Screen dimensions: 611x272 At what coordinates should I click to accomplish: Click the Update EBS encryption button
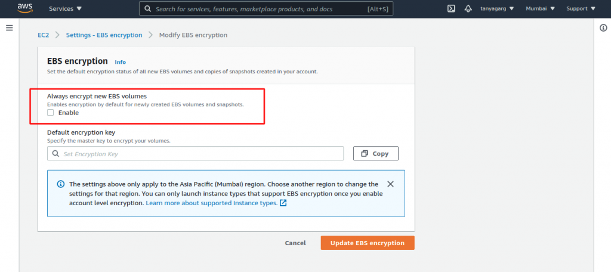(368, 243)
